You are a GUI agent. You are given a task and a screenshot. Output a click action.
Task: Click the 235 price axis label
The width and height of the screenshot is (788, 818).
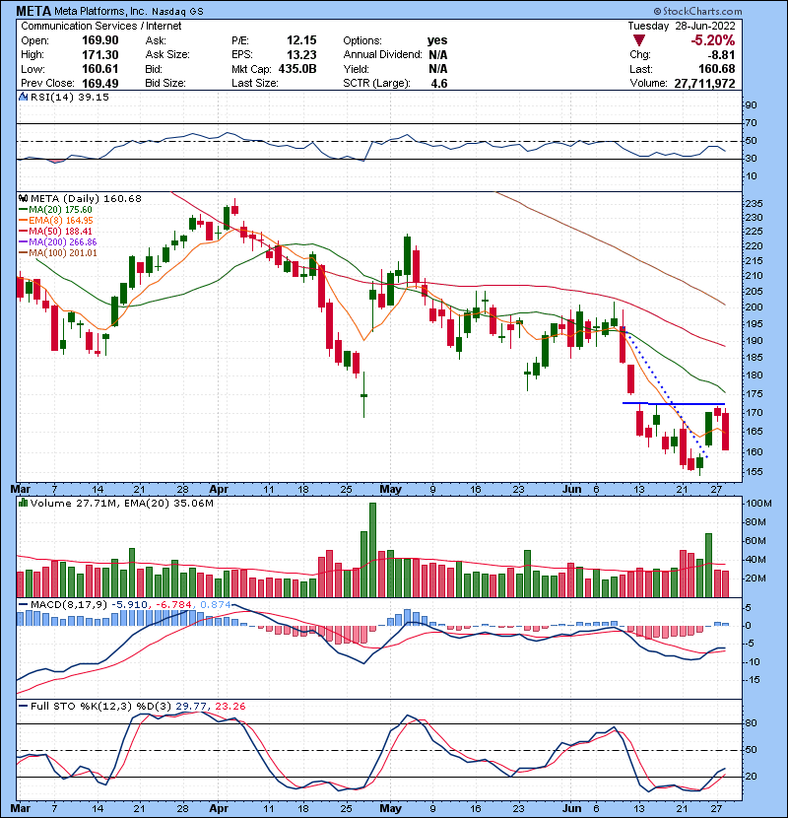pyautogui.click(x=755, y=203)
